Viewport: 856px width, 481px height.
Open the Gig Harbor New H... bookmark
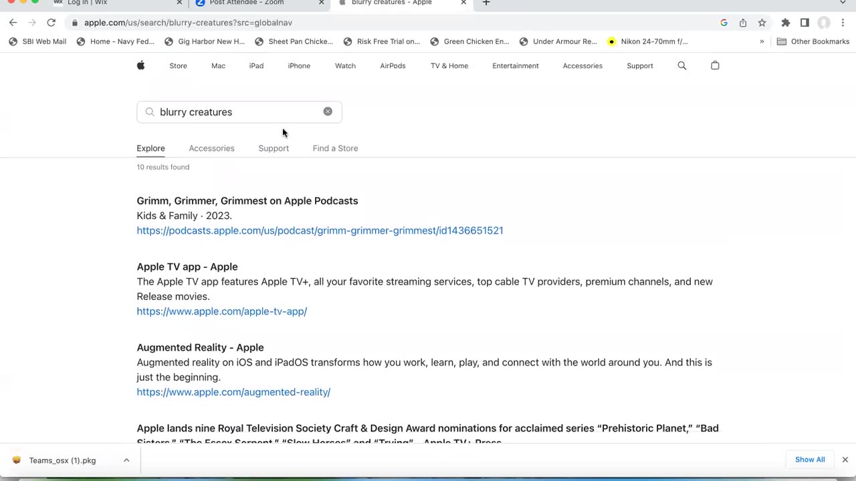(x=205, y=41)
